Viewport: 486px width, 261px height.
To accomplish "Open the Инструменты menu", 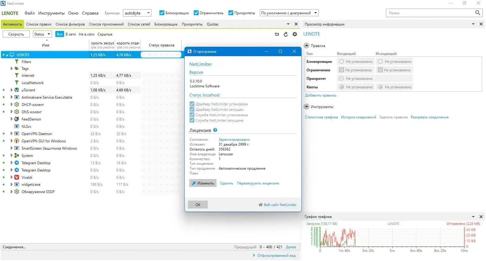I will click(x=51, y=13).
